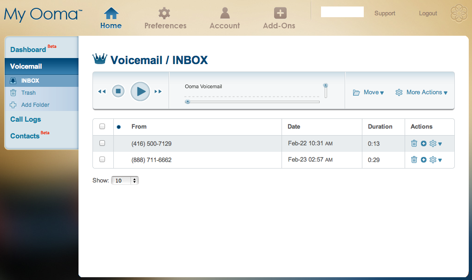Click plus icon for (416) 500-7129 row
The height and width of the screenshot is (280, 472).
[424, 143]
